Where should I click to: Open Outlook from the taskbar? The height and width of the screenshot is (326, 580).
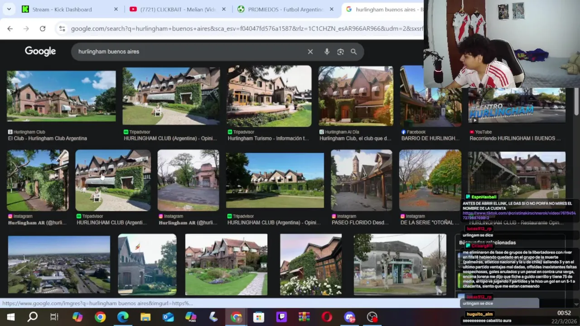click(168, 317)
